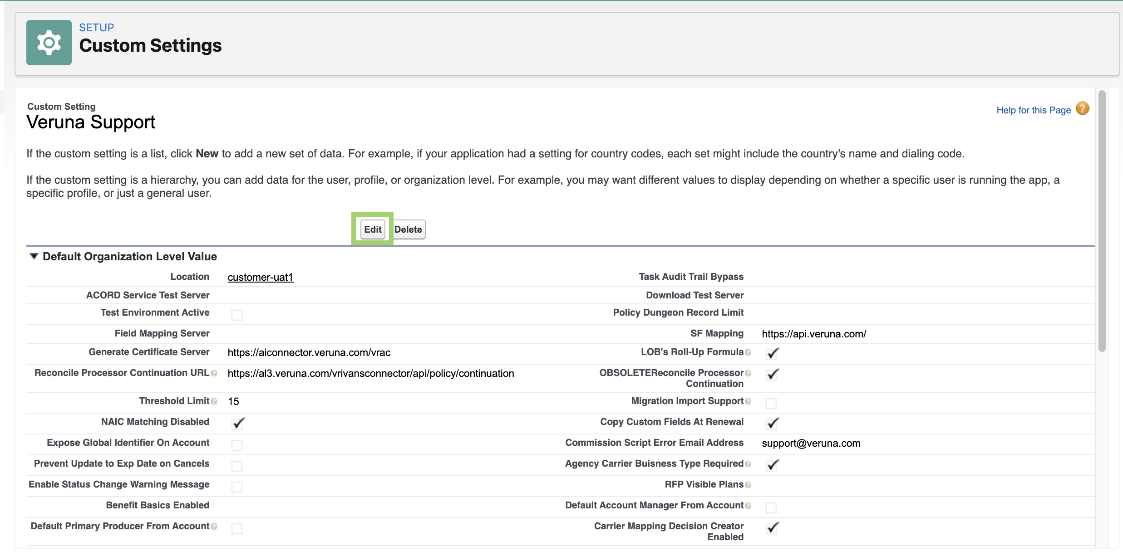Click the orange help question mark icon
The image size is (1123, 556).
pos(1083,109)
